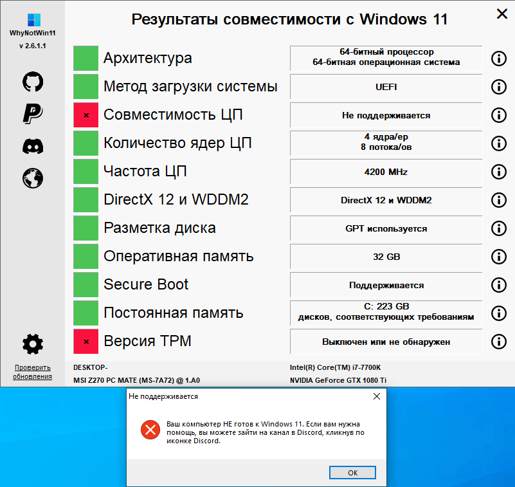The image size is (515, 487).
Task: Show info for Разметка диска
Action: pos(498,228)
